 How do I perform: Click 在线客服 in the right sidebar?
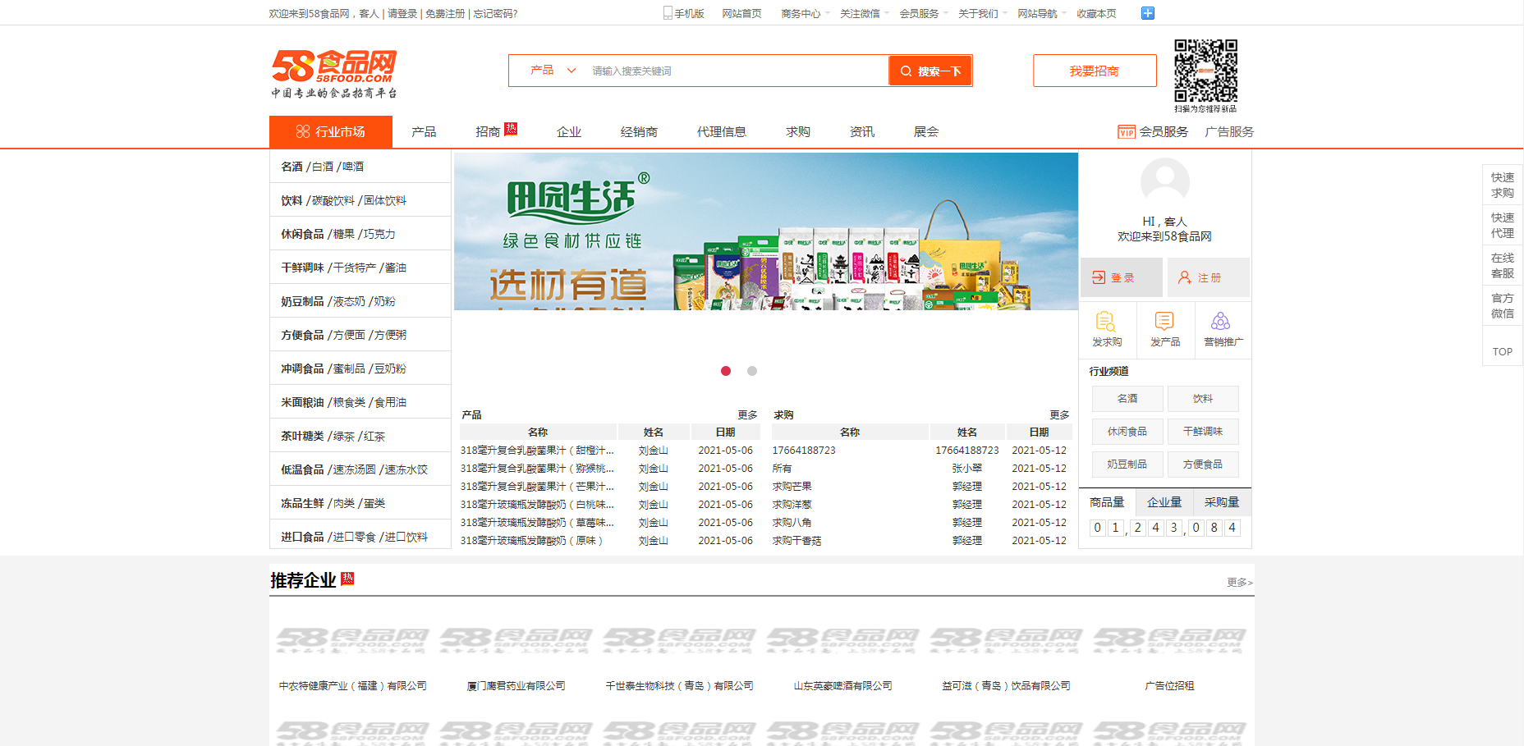(1503, 265)
